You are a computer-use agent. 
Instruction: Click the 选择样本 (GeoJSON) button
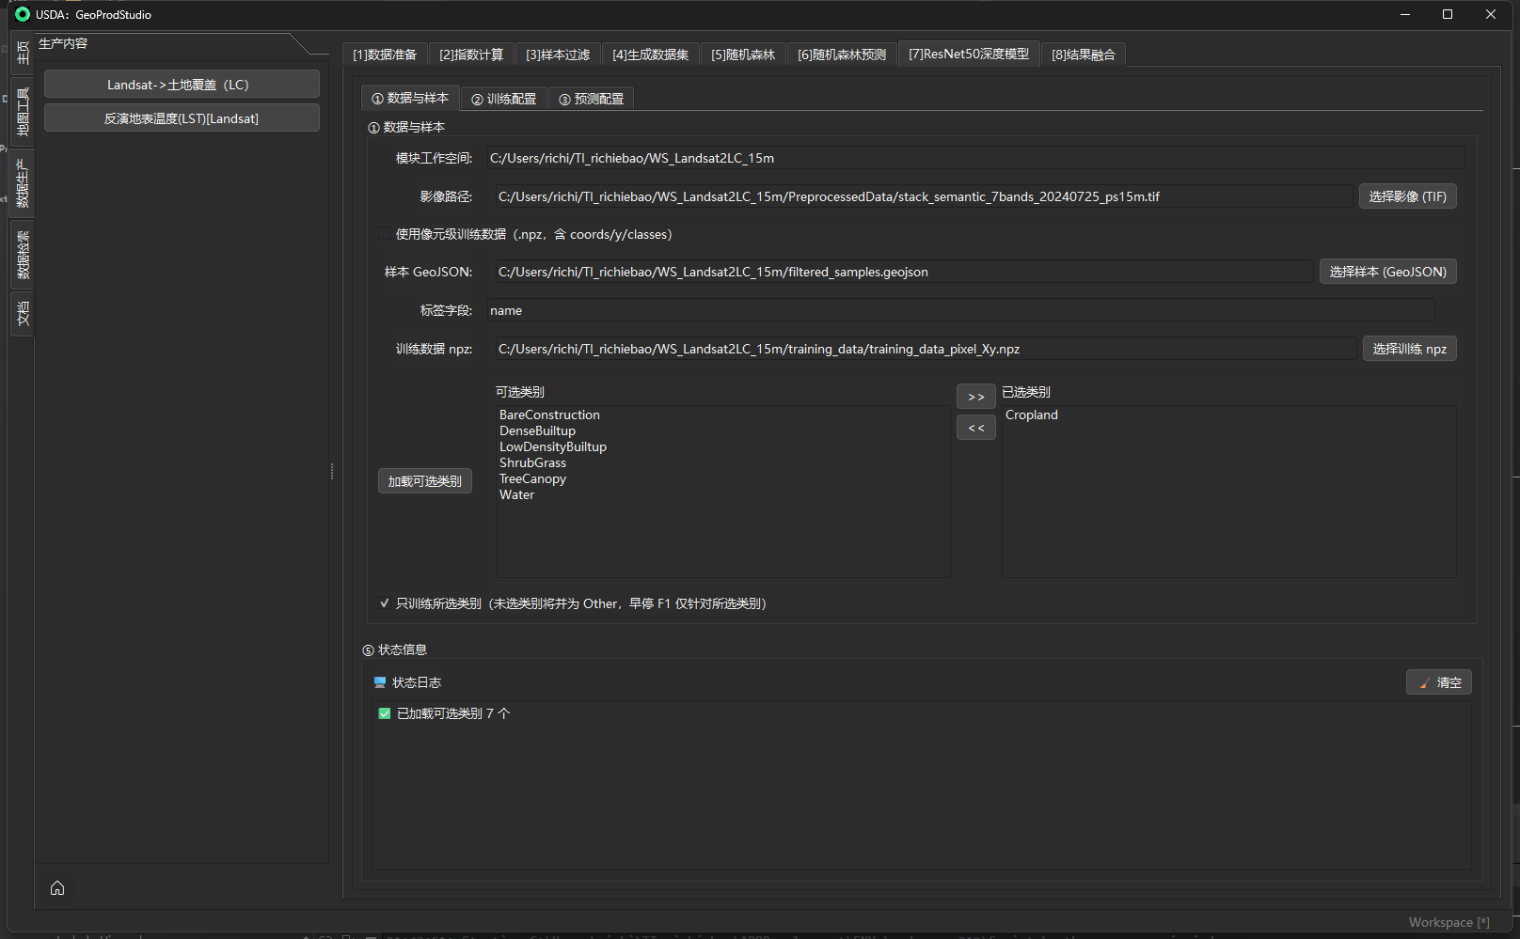coord(1387,272)
